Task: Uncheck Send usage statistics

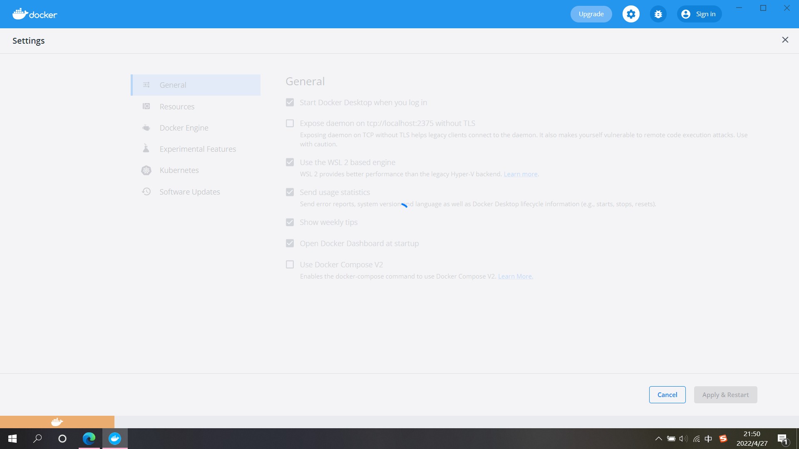Action: (290, 192)
